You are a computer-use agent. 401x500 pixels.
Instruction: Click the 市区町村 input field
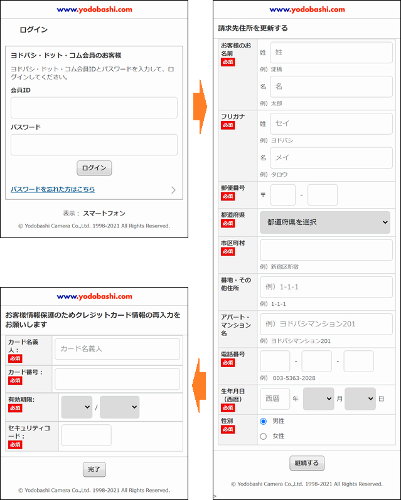[x=326, y=250]
